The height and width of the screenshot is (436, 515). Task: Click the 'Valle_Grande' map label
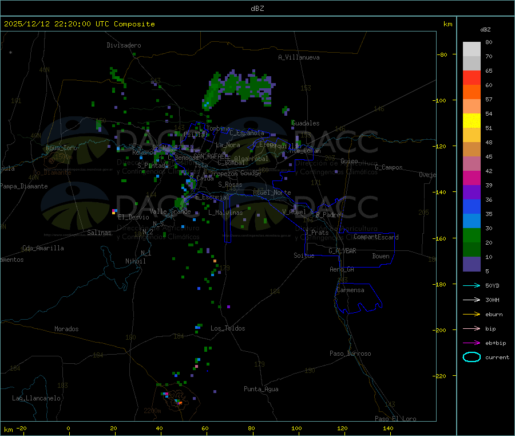click(x=170, y=211)
